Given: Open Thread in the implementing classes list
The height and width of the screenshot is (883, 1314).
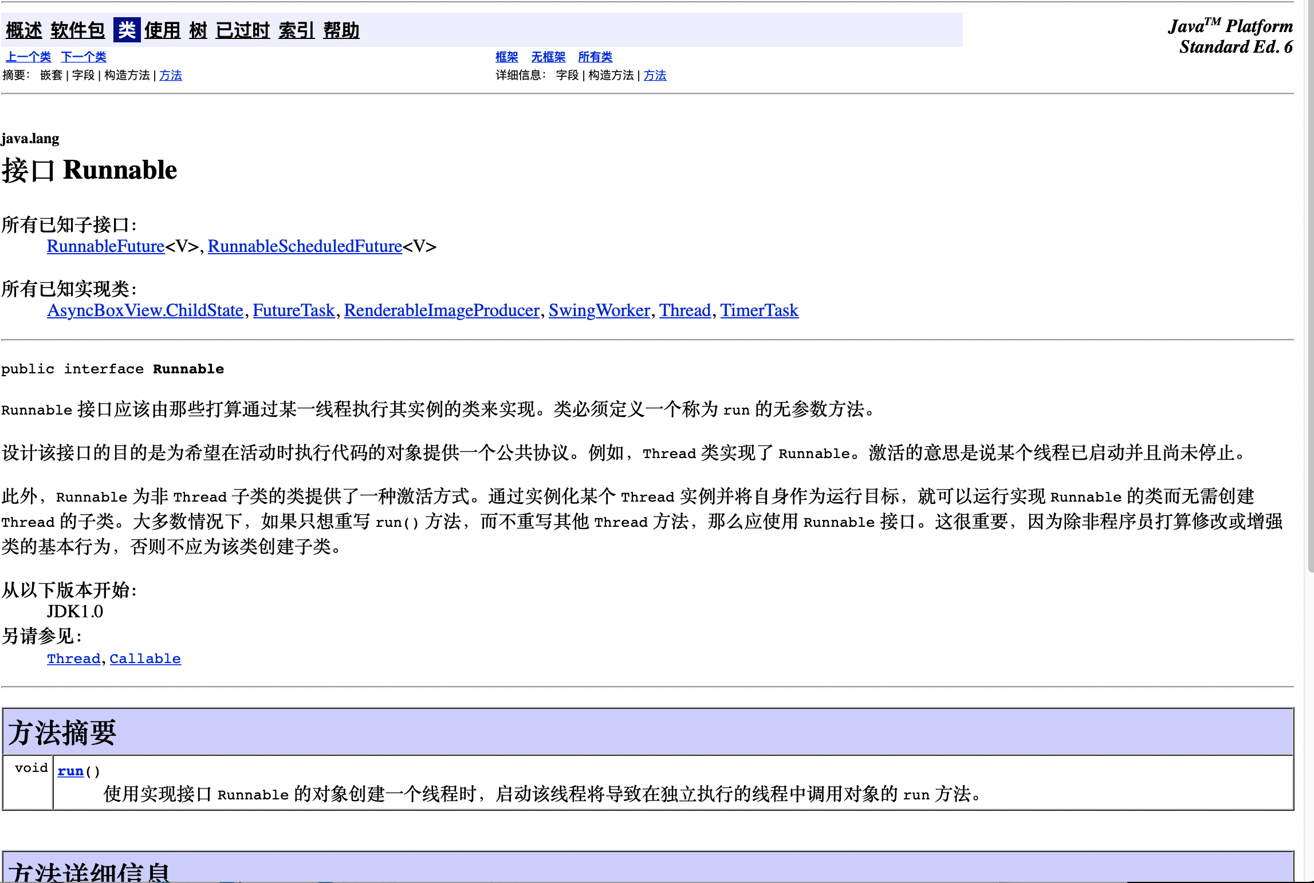Looking at the screenshot, I should coord(685,310).
